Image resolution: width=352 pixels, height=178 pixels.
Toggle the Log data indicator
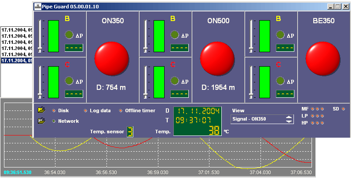85,110
